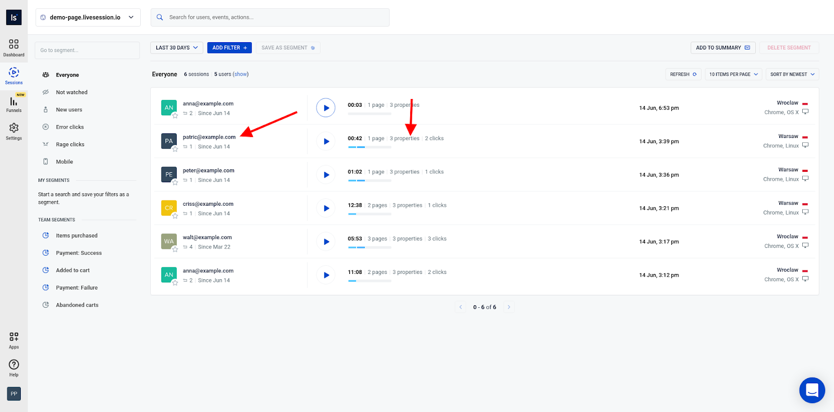Star the peter@example.com user avatar
The height and width of the screenshot is (412, 834).
[x=175, y=182]
